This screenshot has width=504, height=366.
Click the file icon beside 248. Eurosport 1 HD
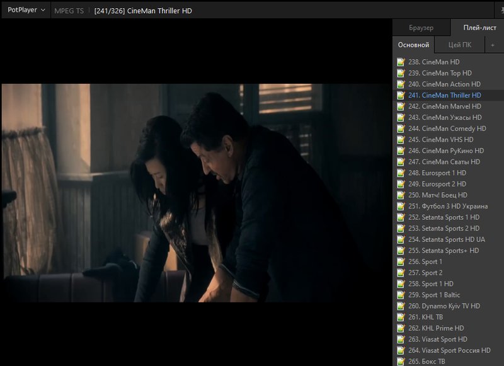click(x=400, y=173)
